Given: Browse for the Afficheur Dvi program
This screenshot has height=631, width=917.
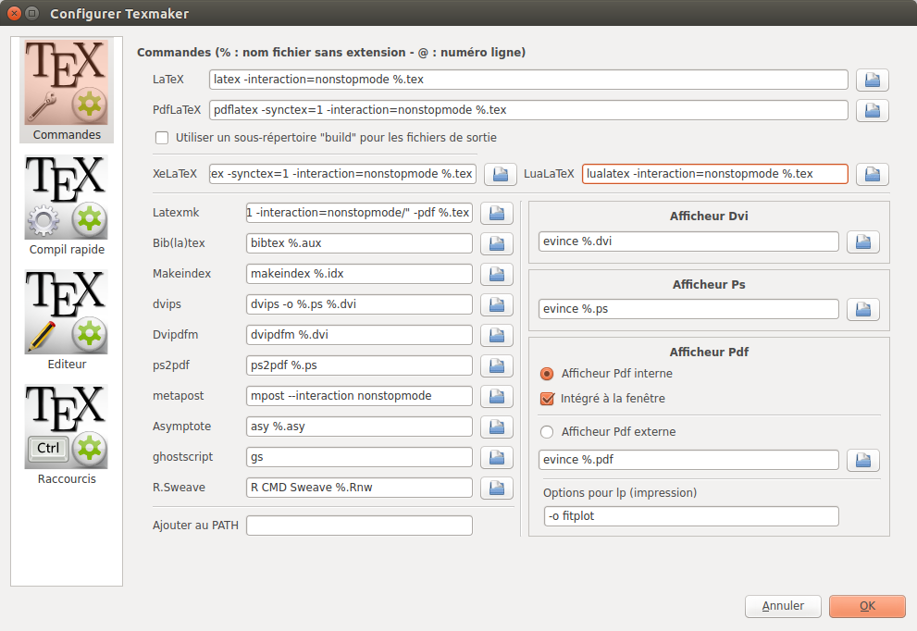Looking at the screenshot, I should pos(863,242).
